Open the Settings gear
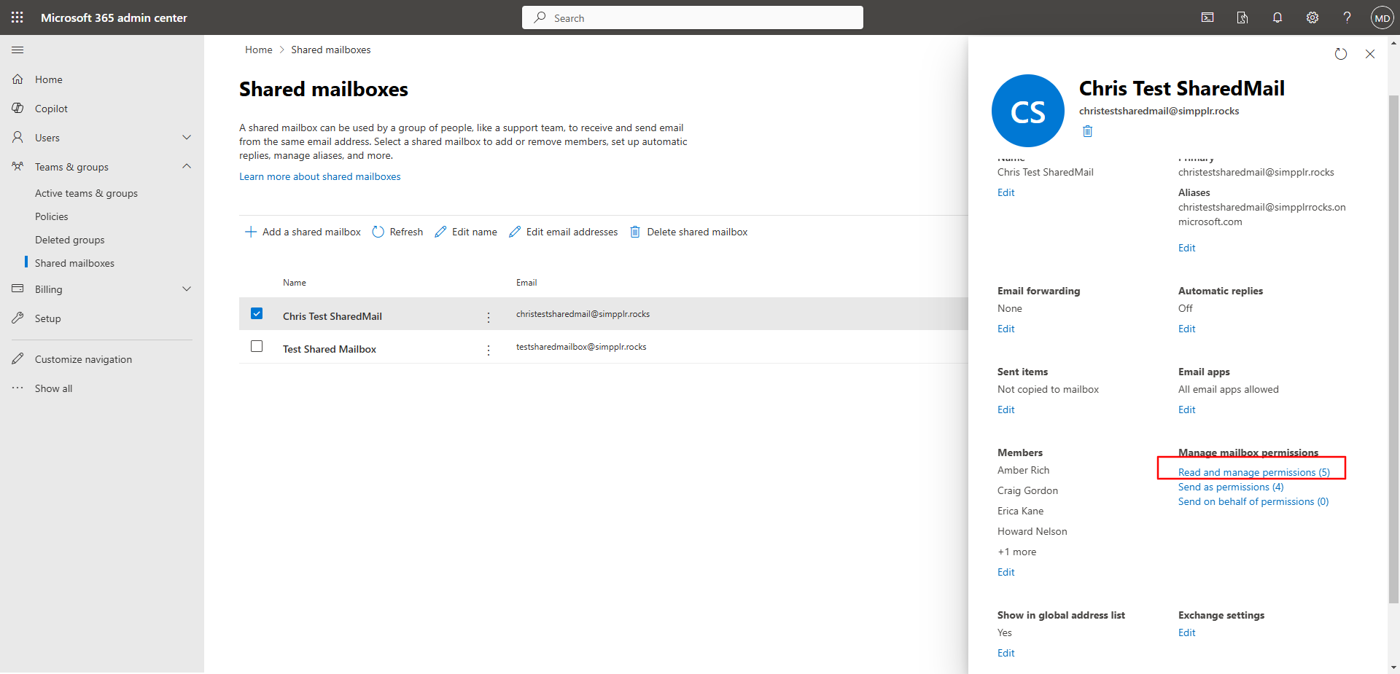1400x674 pixels. coord(1312,17)
